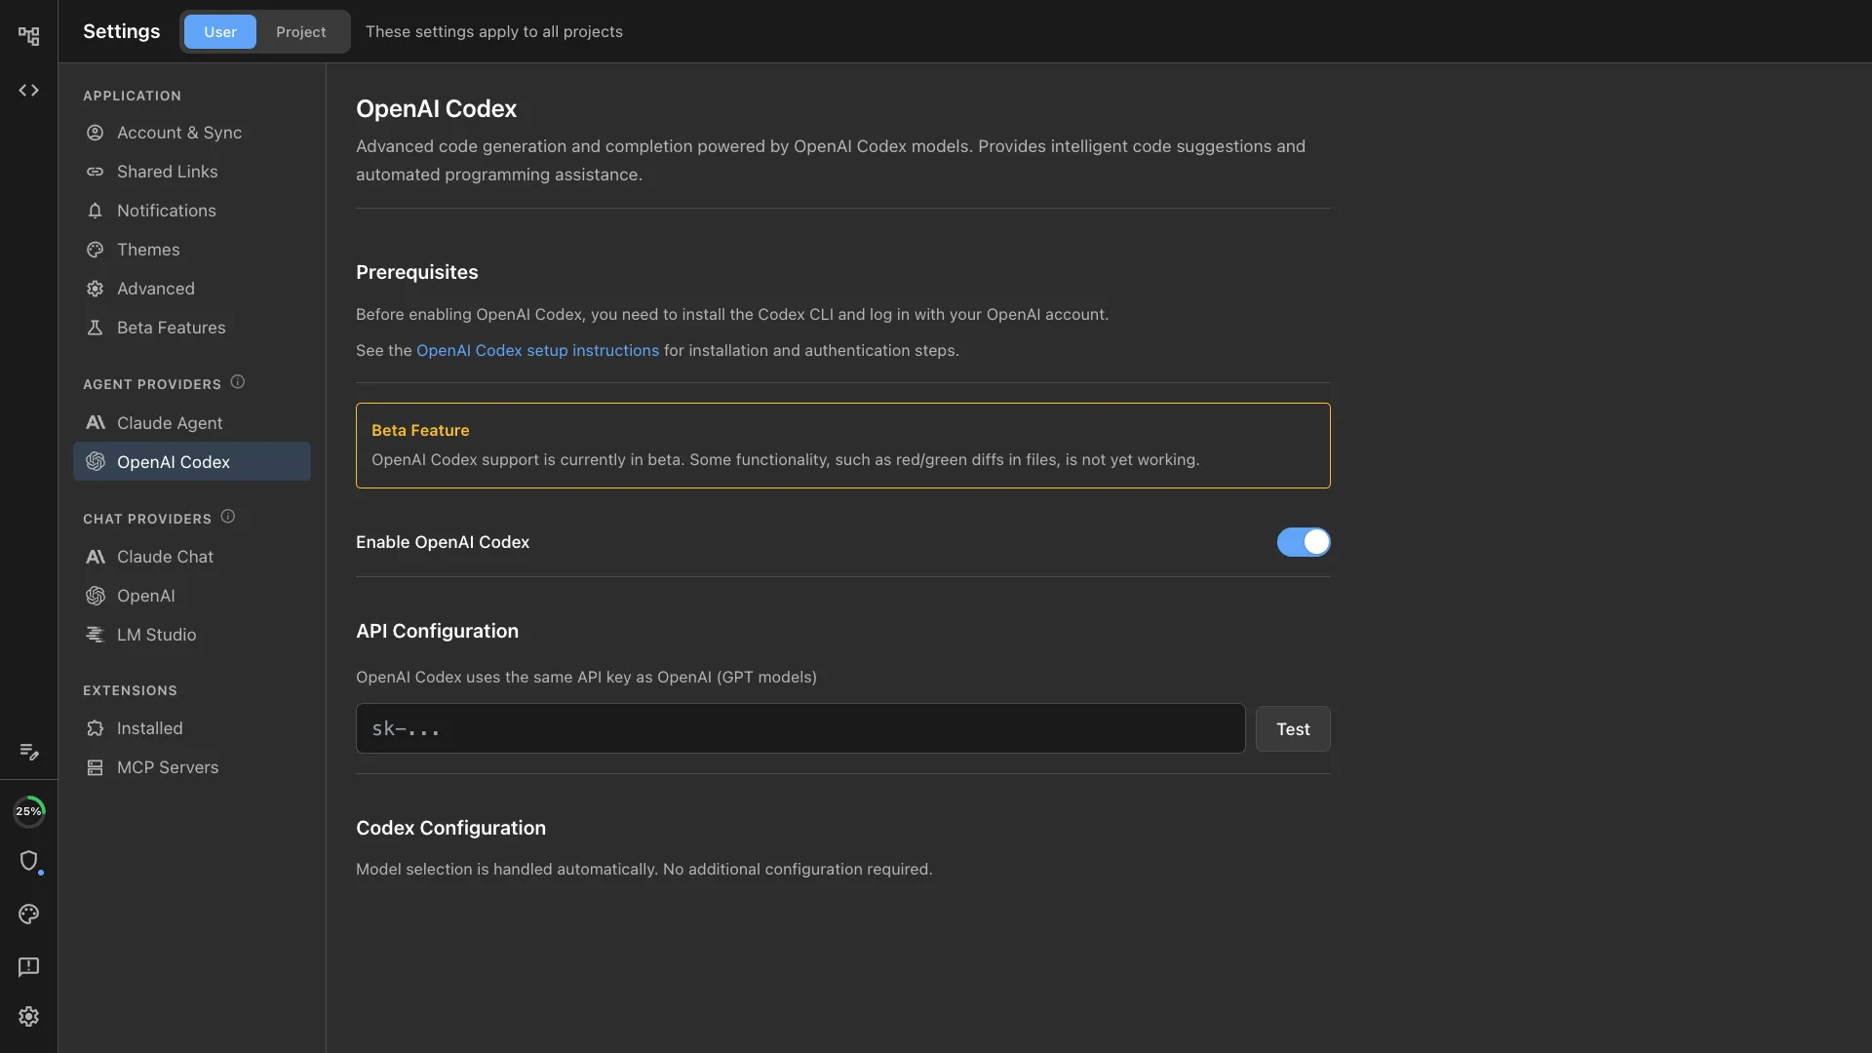This screenshot has height=1053, width=1872.
Task: Switch to the Project settings tab
Action: point(300,32)
